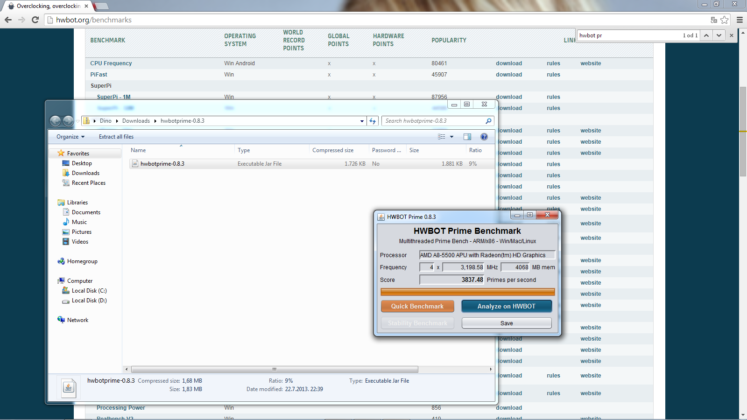Click the browser back arrow
Viewport: 747px width, 420px height.
click(8, 20)
